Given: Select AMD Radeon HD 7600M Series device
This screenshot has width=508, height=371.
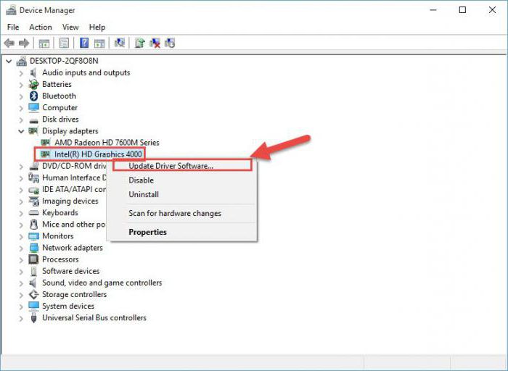Looking at the screenshot, I should coord(107,143).
